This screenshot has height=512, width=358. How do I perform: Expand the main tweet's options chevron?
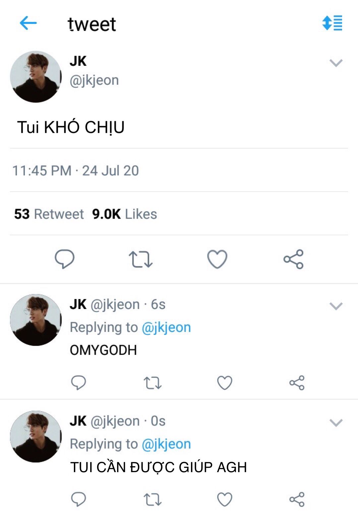coord(336,63)
